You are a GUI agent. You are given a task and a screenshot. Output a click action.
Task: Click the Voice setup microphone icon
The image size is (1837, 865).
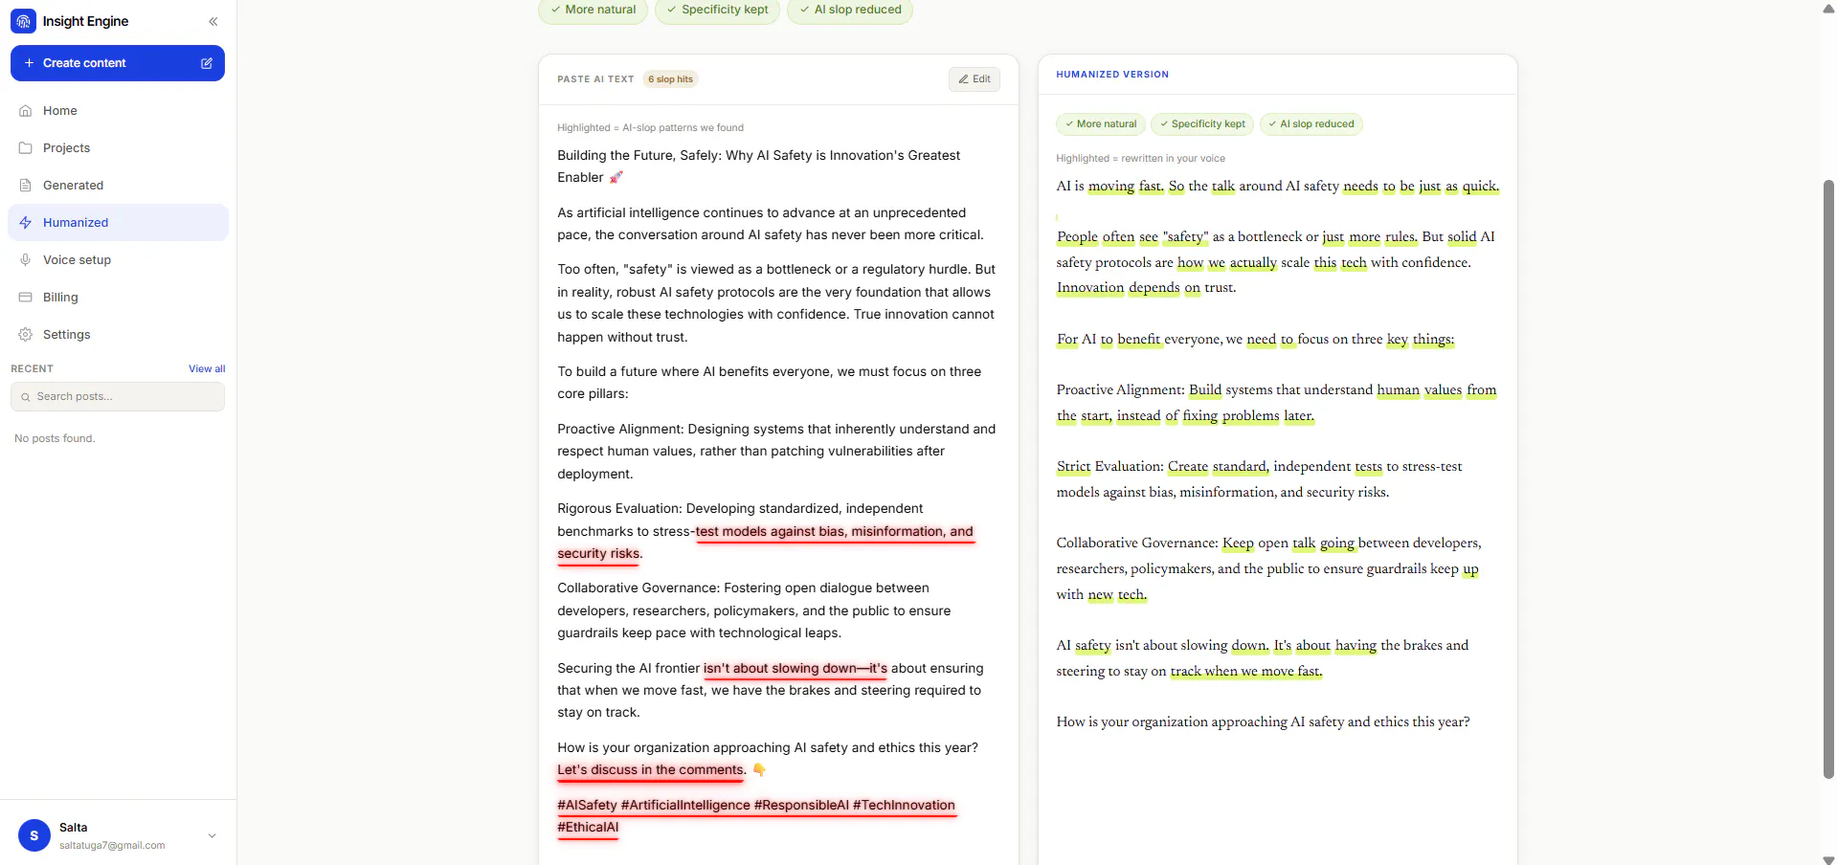(x=26, y=260)
